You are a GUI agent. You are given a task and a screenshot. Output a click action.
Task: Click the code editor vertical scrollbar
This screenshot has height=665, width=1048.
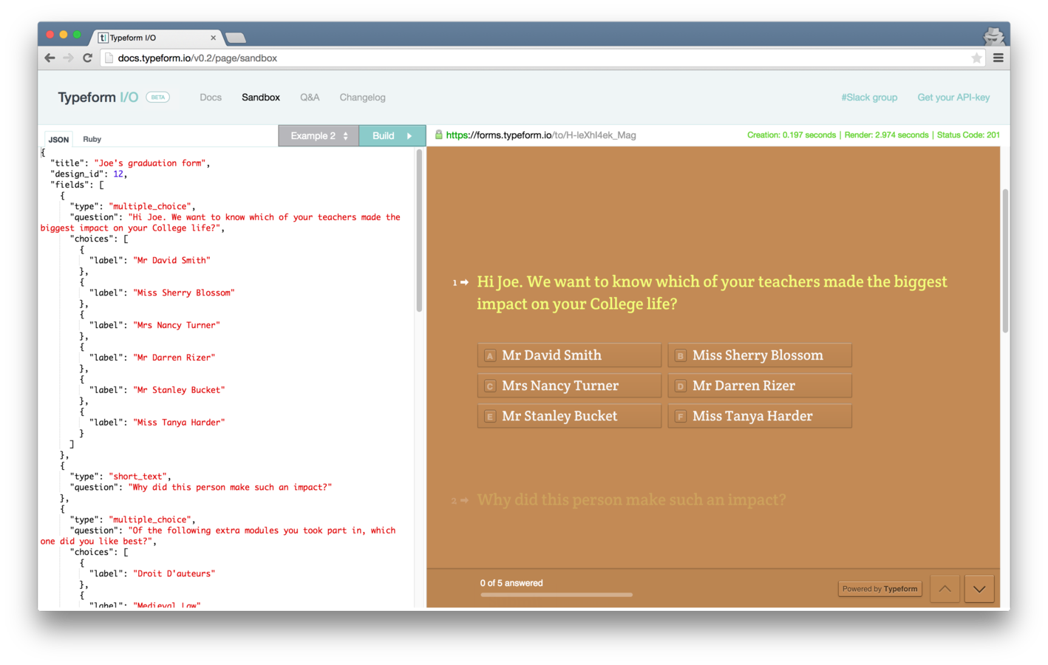(419, 231)
